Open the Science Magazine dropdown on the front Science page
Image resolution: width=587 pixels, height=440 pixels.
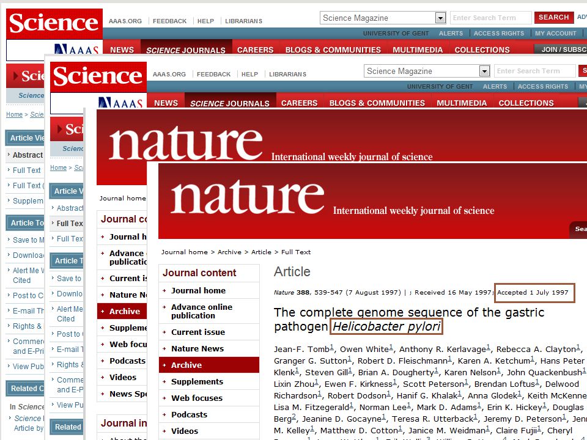(484, 71)
